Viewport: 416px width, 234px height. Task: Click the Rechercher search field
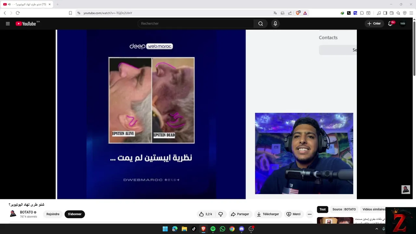pos(196,23)
